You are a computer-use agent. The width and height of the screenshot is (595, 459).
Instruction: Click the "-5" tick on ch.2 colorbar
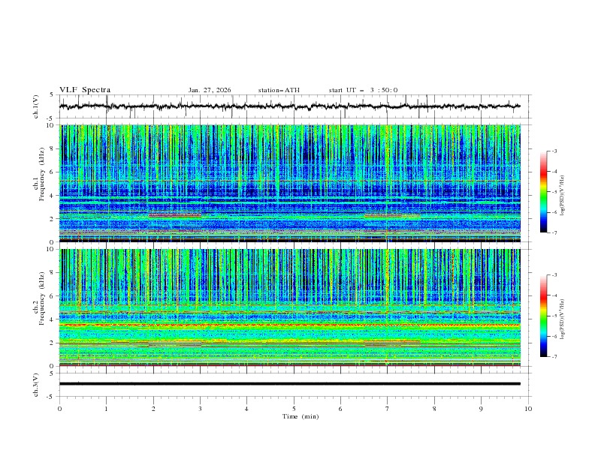(554, 316)
